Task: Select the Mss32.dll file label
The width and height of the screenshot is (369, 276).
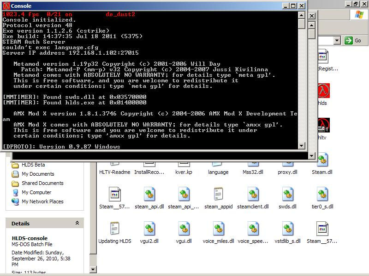Action: 253,172
